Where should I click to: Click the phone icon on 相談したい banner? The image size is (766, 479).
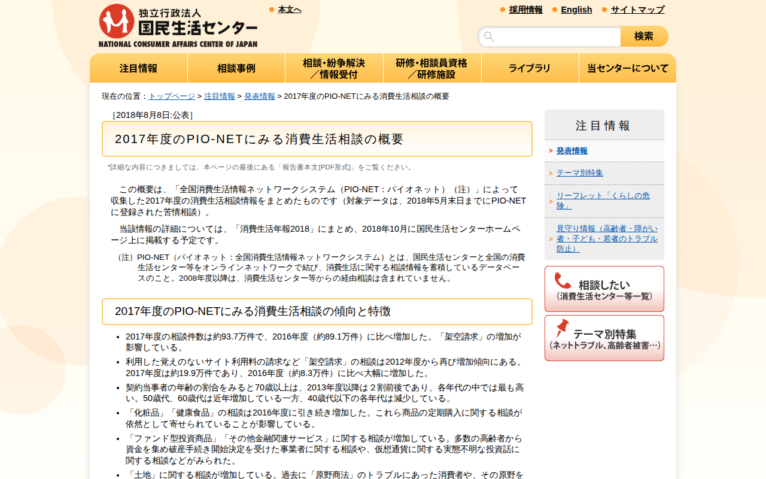click(563, 281)
